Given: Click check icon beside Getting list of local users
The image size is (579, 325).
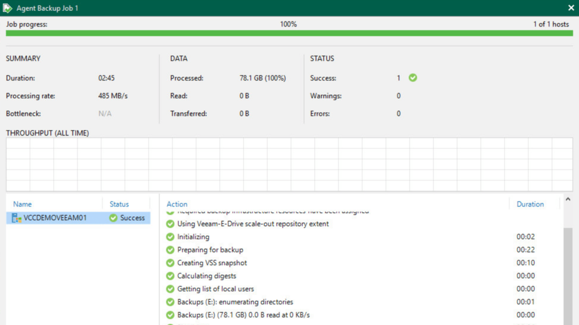Looking at the screenshot, I should tap(170, 289).
